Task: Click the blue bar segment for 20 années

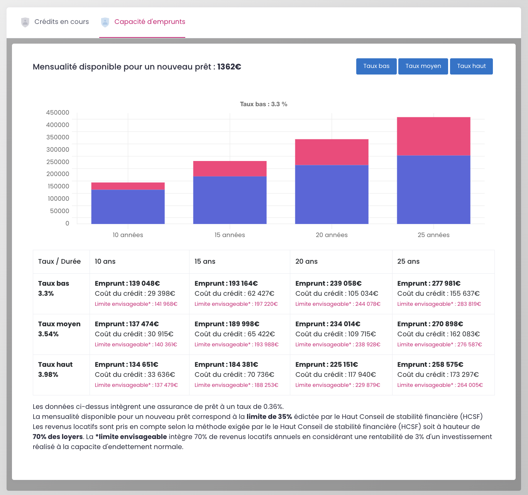Action: point(332,194)
